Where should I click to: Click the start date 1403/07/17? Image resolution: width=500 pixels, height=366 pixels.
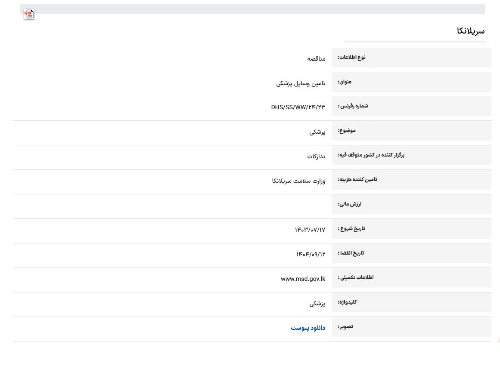(310, 230)
